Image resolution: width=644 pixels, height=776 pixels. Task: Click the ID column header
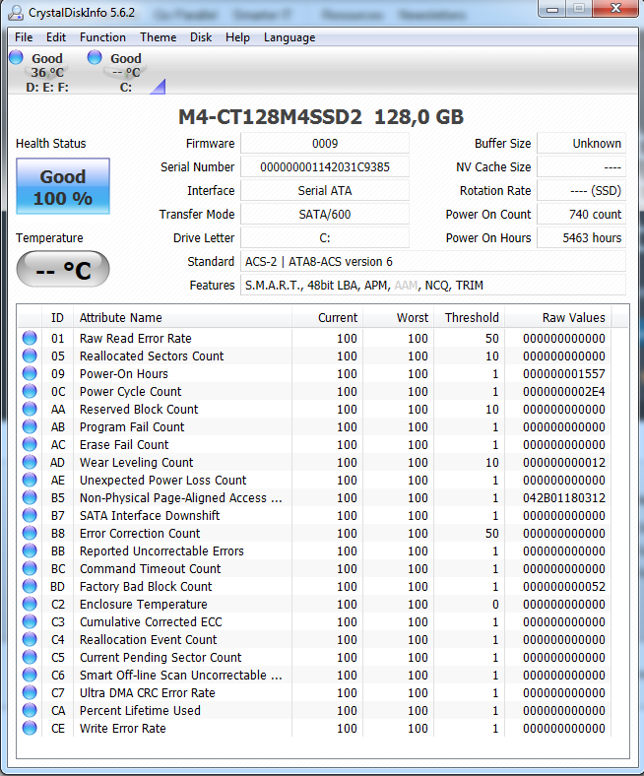coord(57,318)
